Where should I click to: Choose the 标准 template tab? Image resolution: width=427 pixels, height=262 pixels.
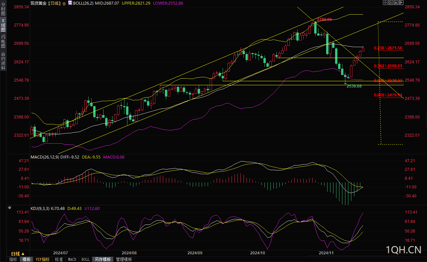[x=59, y=259]
